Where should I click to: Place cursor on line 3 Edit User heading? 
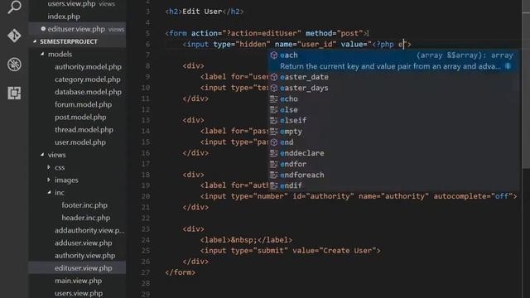tap(205, 12)
